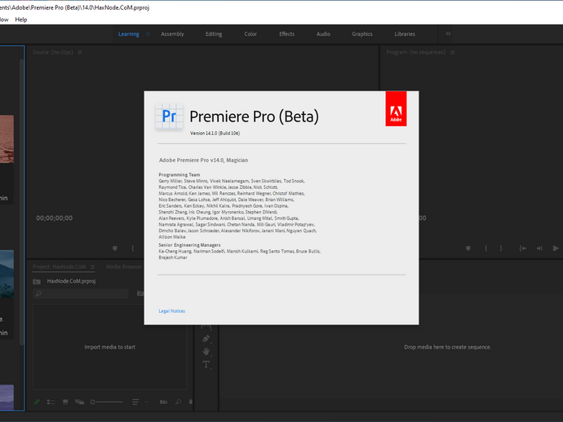
Task: Toggle the project writable pencil icon
Action: pos(37,402)
